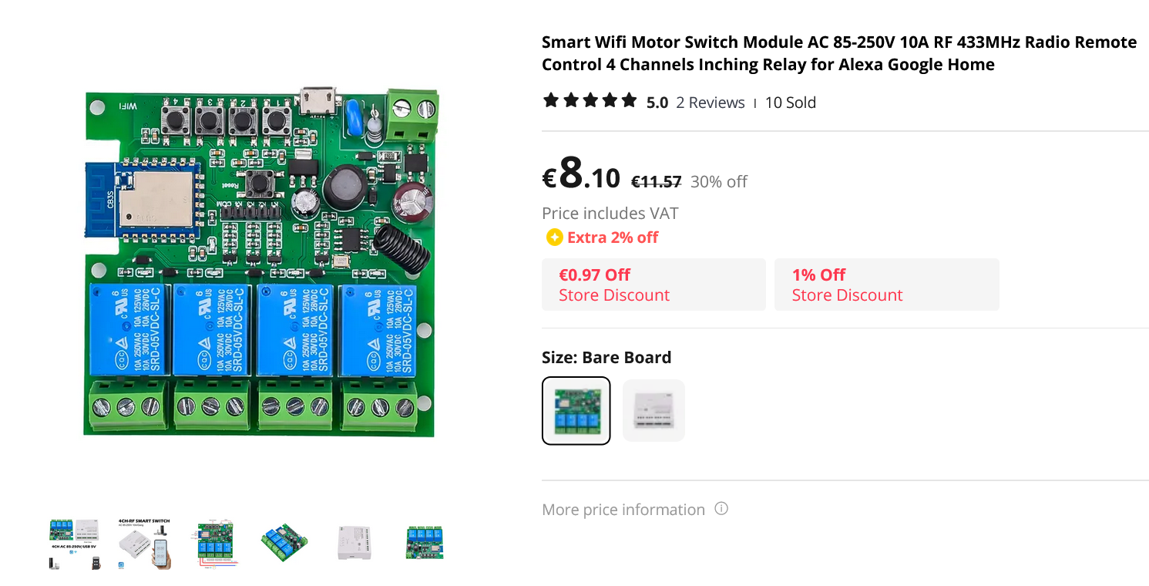Click the Smart Wifi Motor Switch Module title
Viewport: 1149px width, 586px height.
tap(838, 53)
